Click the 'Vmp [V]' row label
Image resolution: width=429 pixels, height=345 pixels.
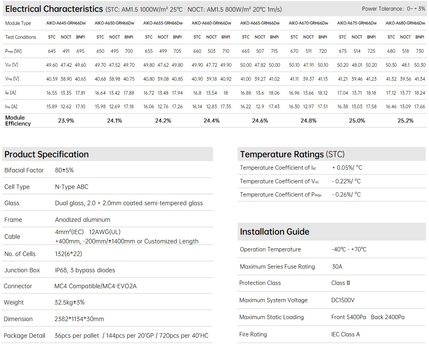[12, 79]
